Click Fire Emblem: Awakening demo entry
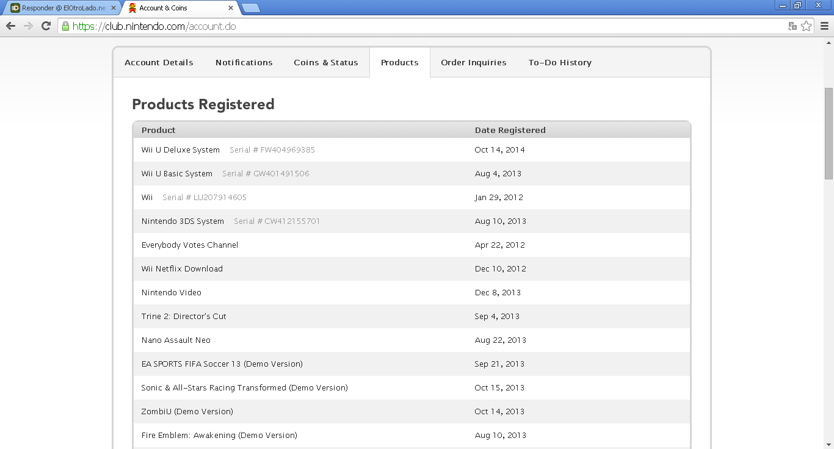Image resolution: width=834 pixels, height=449 pixels. point(219,435)
